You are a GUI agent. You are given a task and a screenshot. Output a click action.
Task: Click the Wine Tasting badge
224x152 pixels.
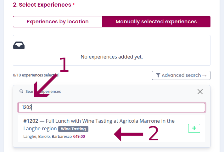[x=73, y=129]
